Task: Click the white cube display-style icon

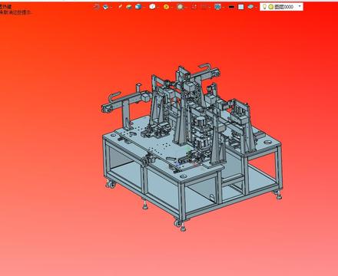Action: [152, 7]
